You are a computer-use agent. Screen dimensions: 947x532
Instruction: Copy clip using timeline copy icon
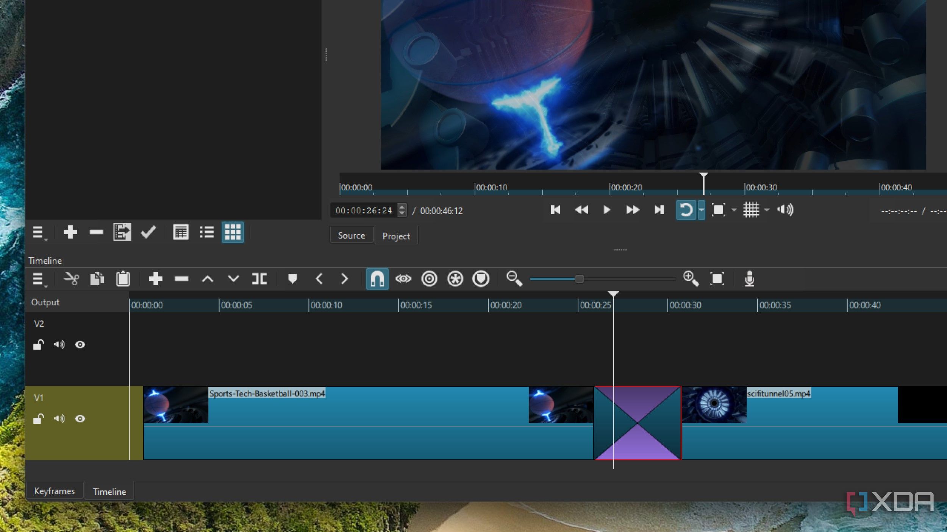(x=97, y=279)
